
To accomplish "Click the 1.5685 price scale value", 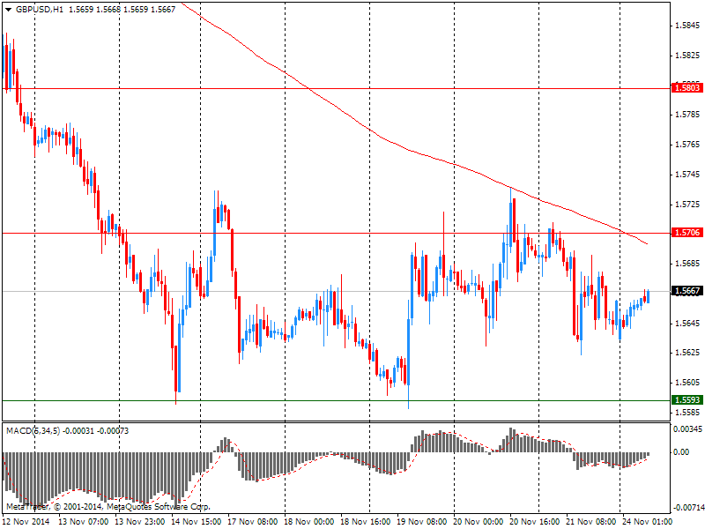I will (687, 264).
